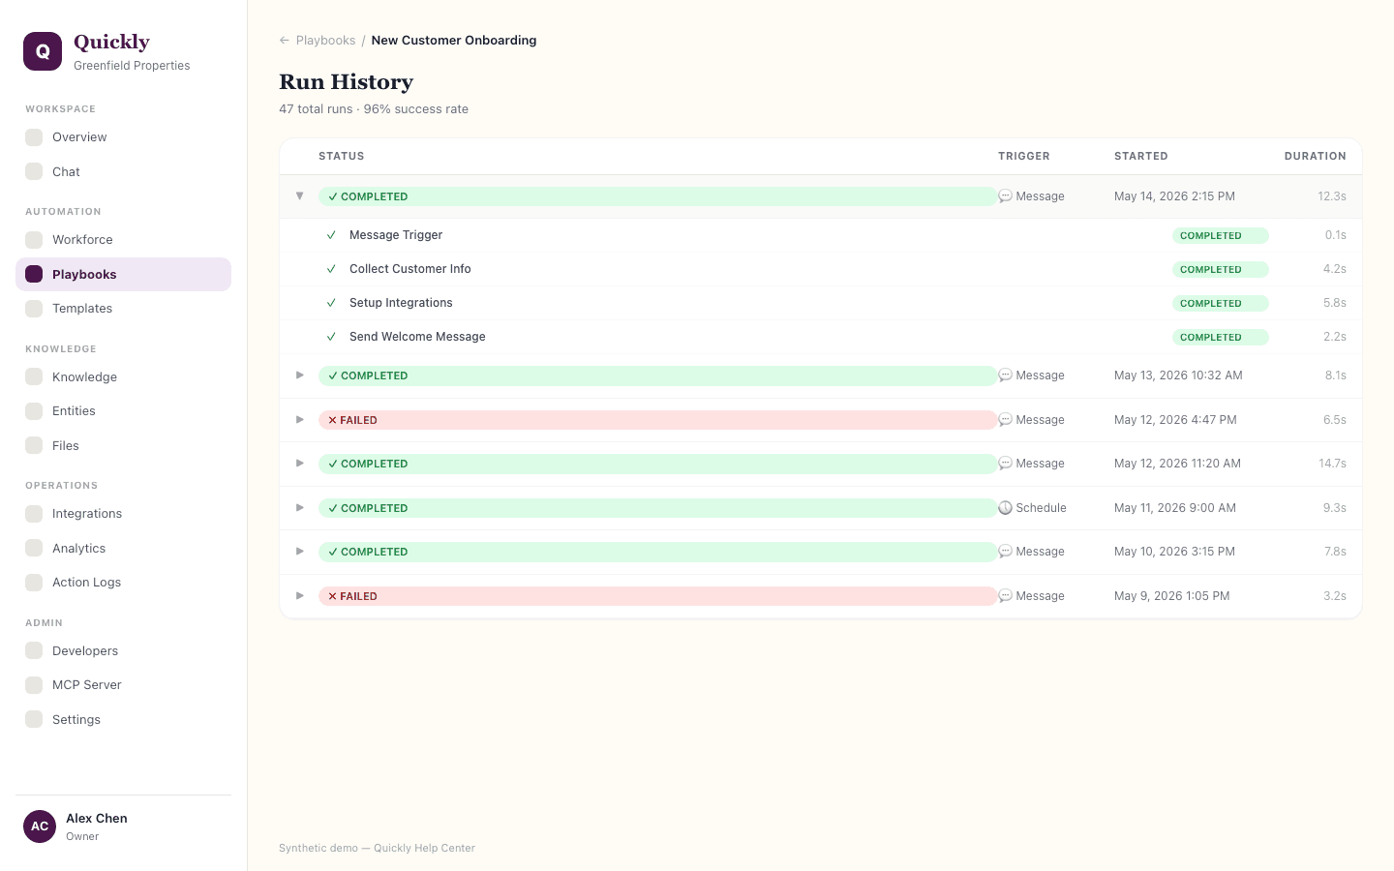1394x871 pixels.
Task: Collapse the May 14 completed run
Action: click(300, 196)
